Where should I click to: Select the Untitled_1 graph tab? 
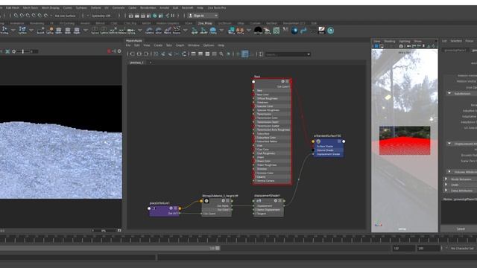136,63
